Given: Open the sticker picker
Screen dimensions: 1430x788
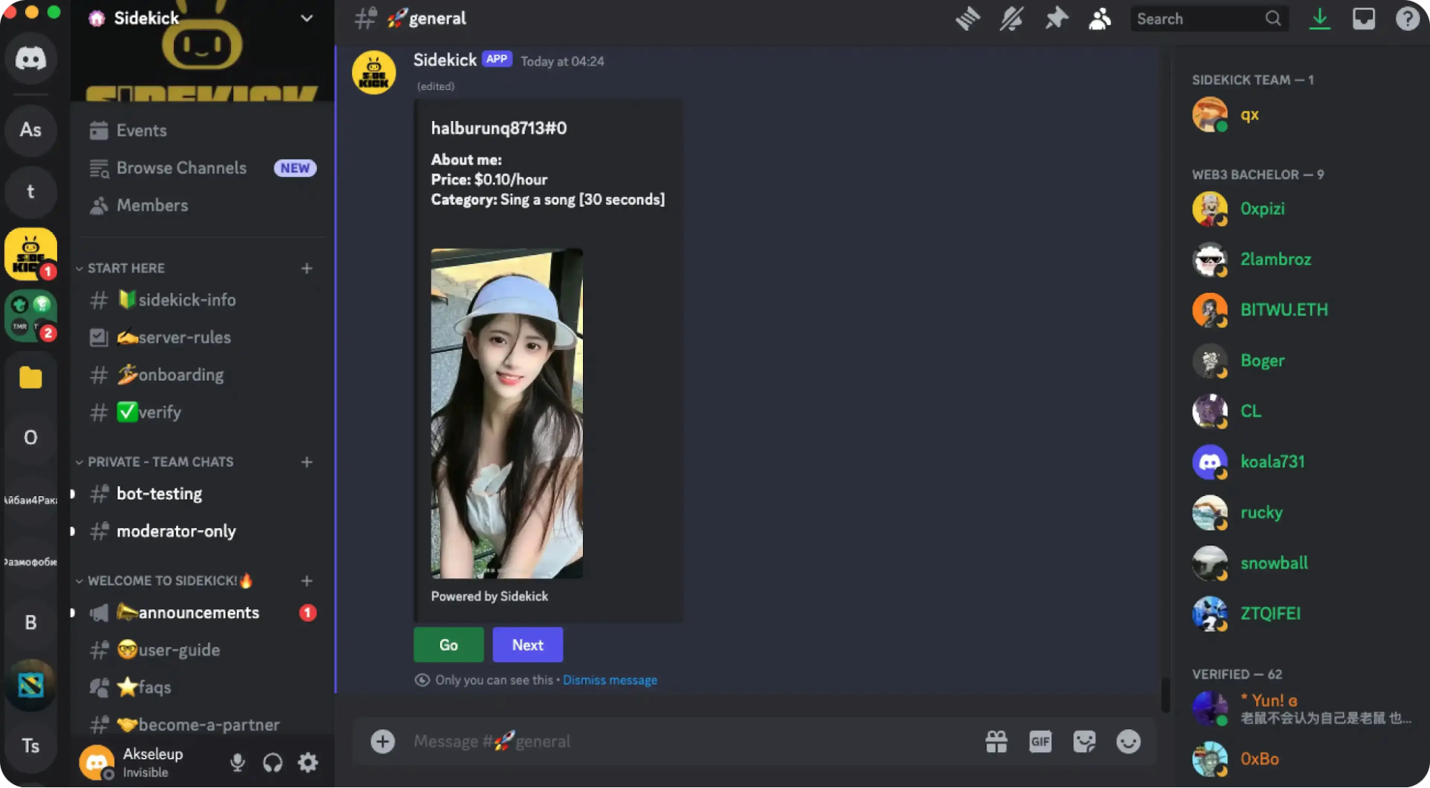Looking at the screenshot, I should point(1084,741).
